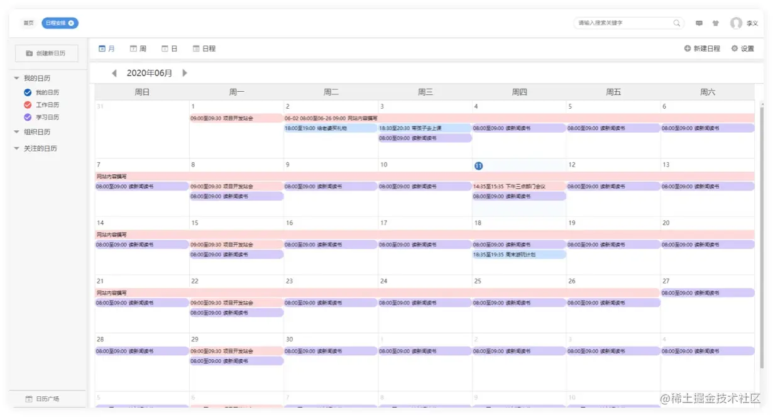Open June 8 项目开发站会 event
The image size is (773, 417).
pyautogui.click(x=236, y=186)
